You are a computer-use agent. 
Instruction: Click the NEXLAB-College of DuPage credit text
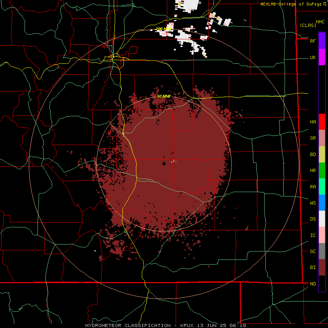(291, 4)
